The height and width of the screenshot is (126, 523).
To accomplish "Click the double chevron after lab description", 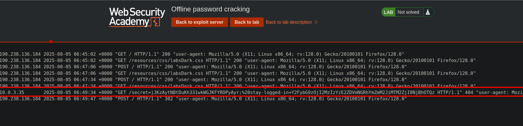I will tap(316, 22).
